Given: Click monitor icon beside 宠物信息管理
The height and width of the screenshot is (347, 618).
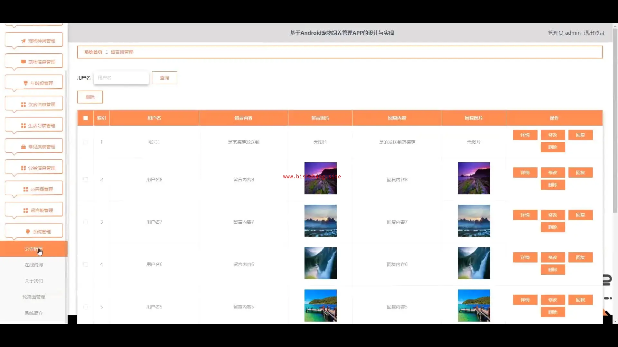Looking at the screenshot, I should point(23,62).
